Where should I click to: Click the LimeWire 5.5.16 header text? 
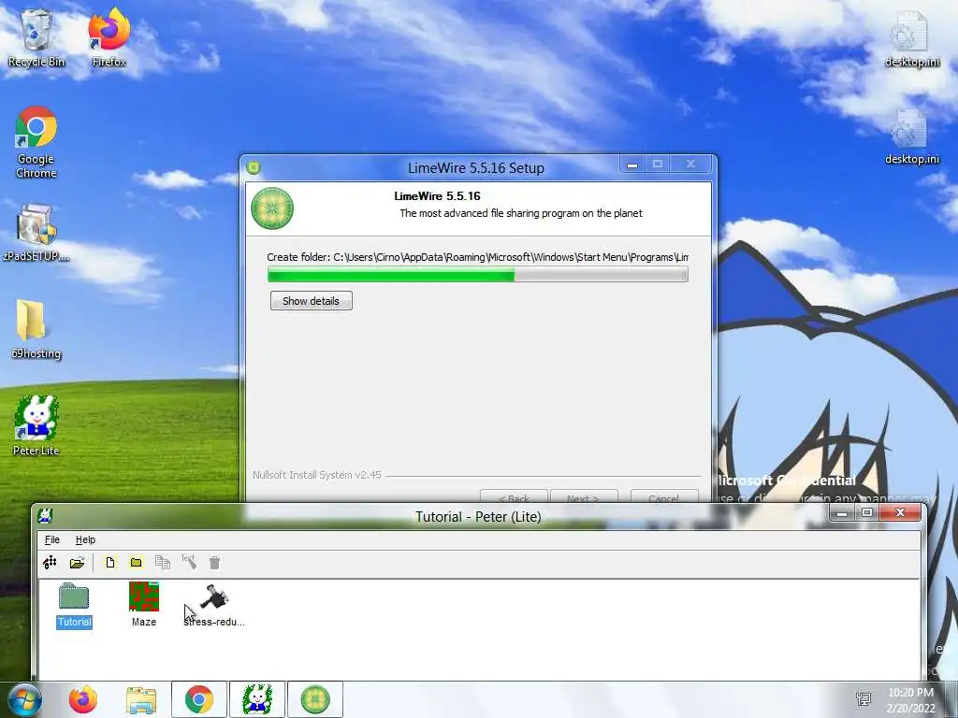438,196
